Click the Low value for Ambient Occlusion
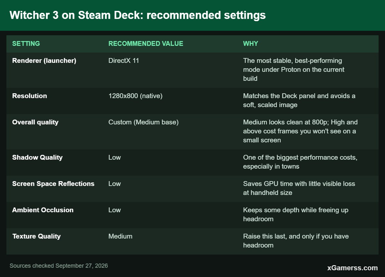This screenshot has height=277, width=385. point(115,210)
